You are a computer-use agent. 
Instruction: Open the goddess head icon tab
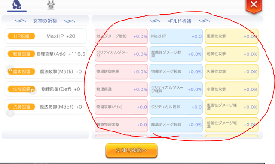(x=17, y=5)
